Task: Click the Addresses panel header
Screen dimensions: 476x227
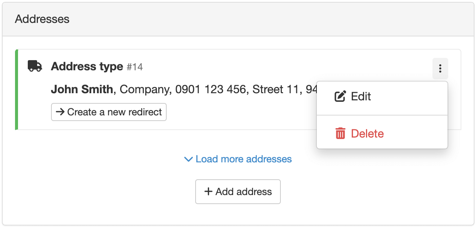Action: [x=42, y=19]
